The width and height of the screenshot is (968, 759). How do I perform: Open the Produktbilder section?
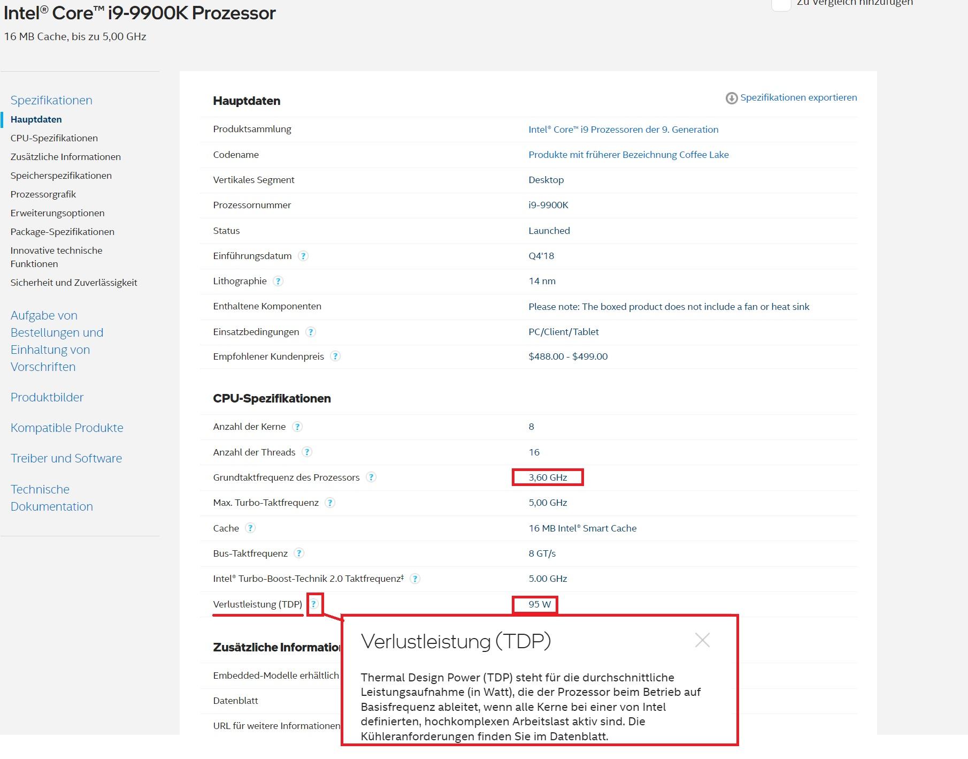pos(47,397)
